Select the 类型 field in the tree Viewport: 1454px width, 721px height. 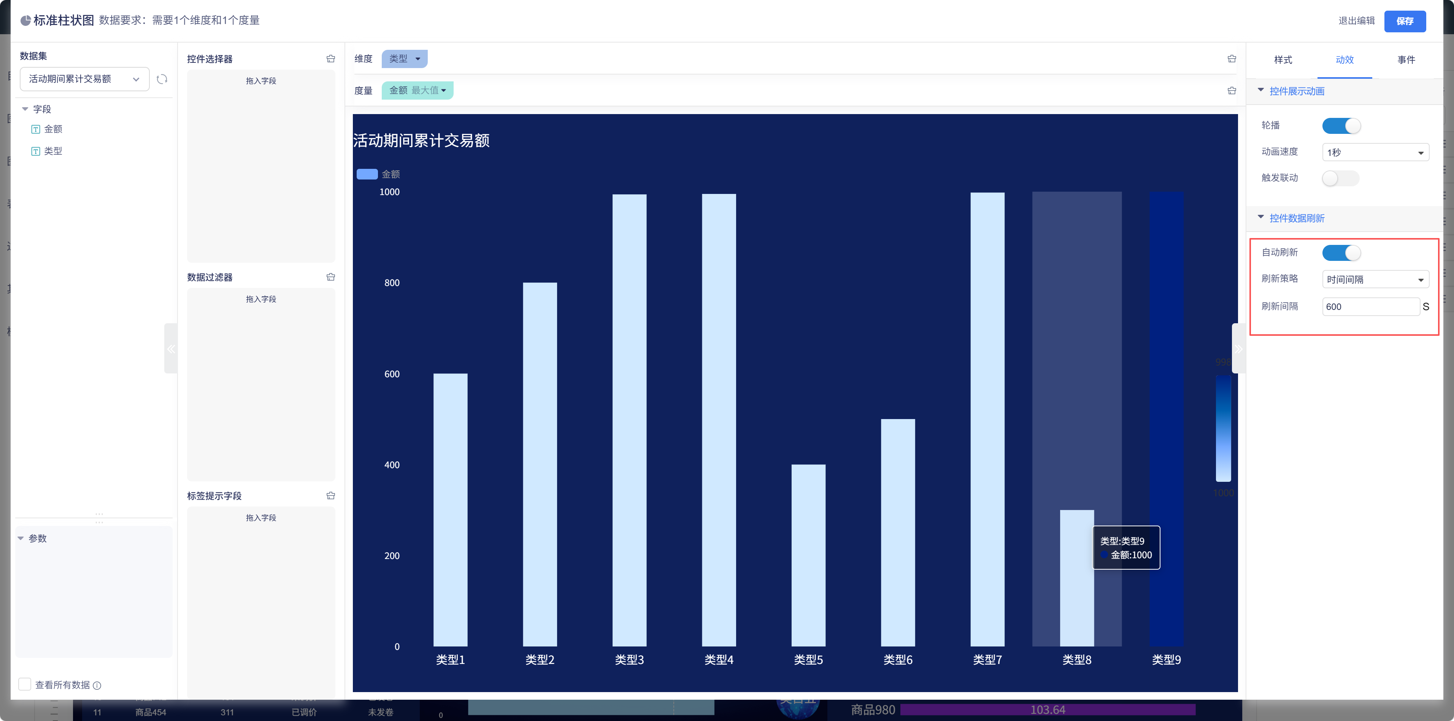[53, 151]
